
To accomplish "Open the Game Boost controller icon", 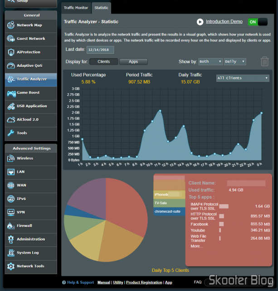I will [11, 93].
